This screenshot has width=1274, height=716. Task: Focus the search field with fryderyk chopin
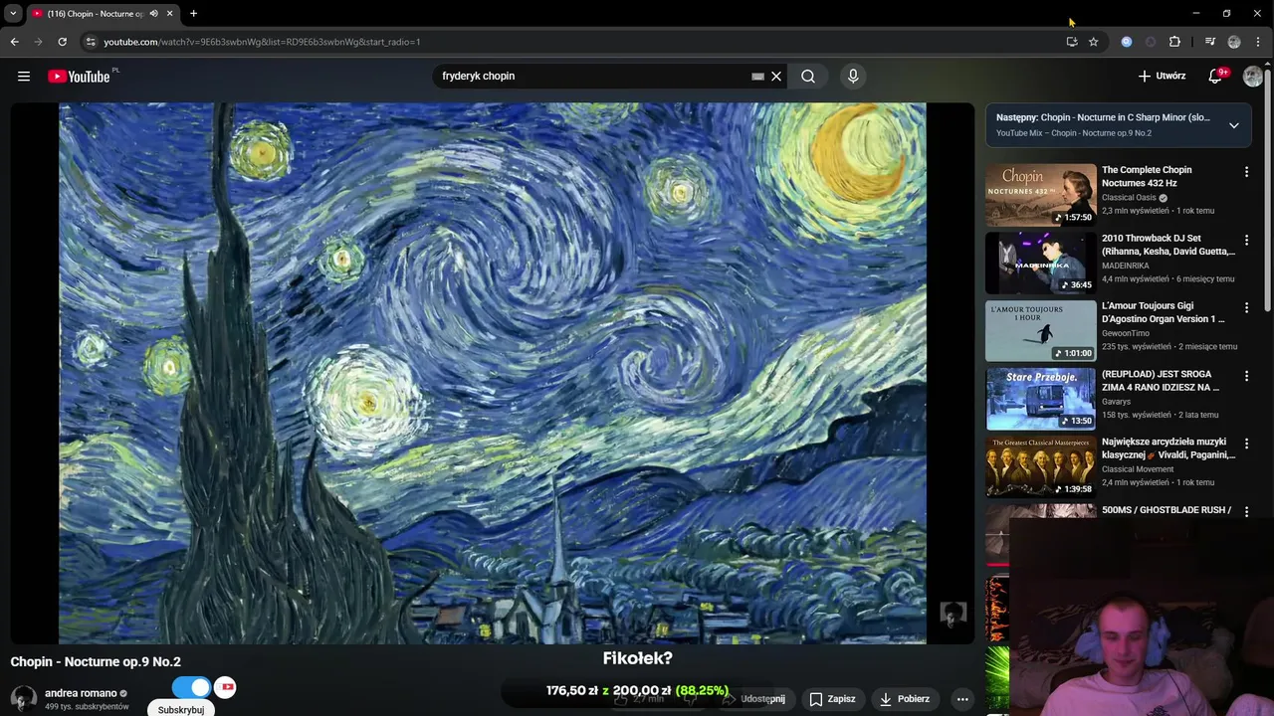point(592,76)
